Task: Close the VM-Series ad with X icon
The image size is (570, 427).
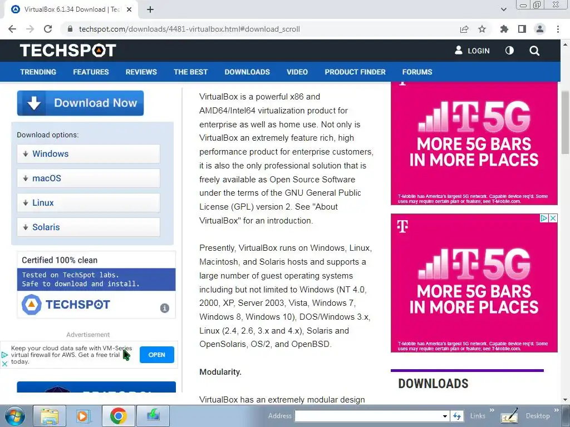Action: pos(4,364)
